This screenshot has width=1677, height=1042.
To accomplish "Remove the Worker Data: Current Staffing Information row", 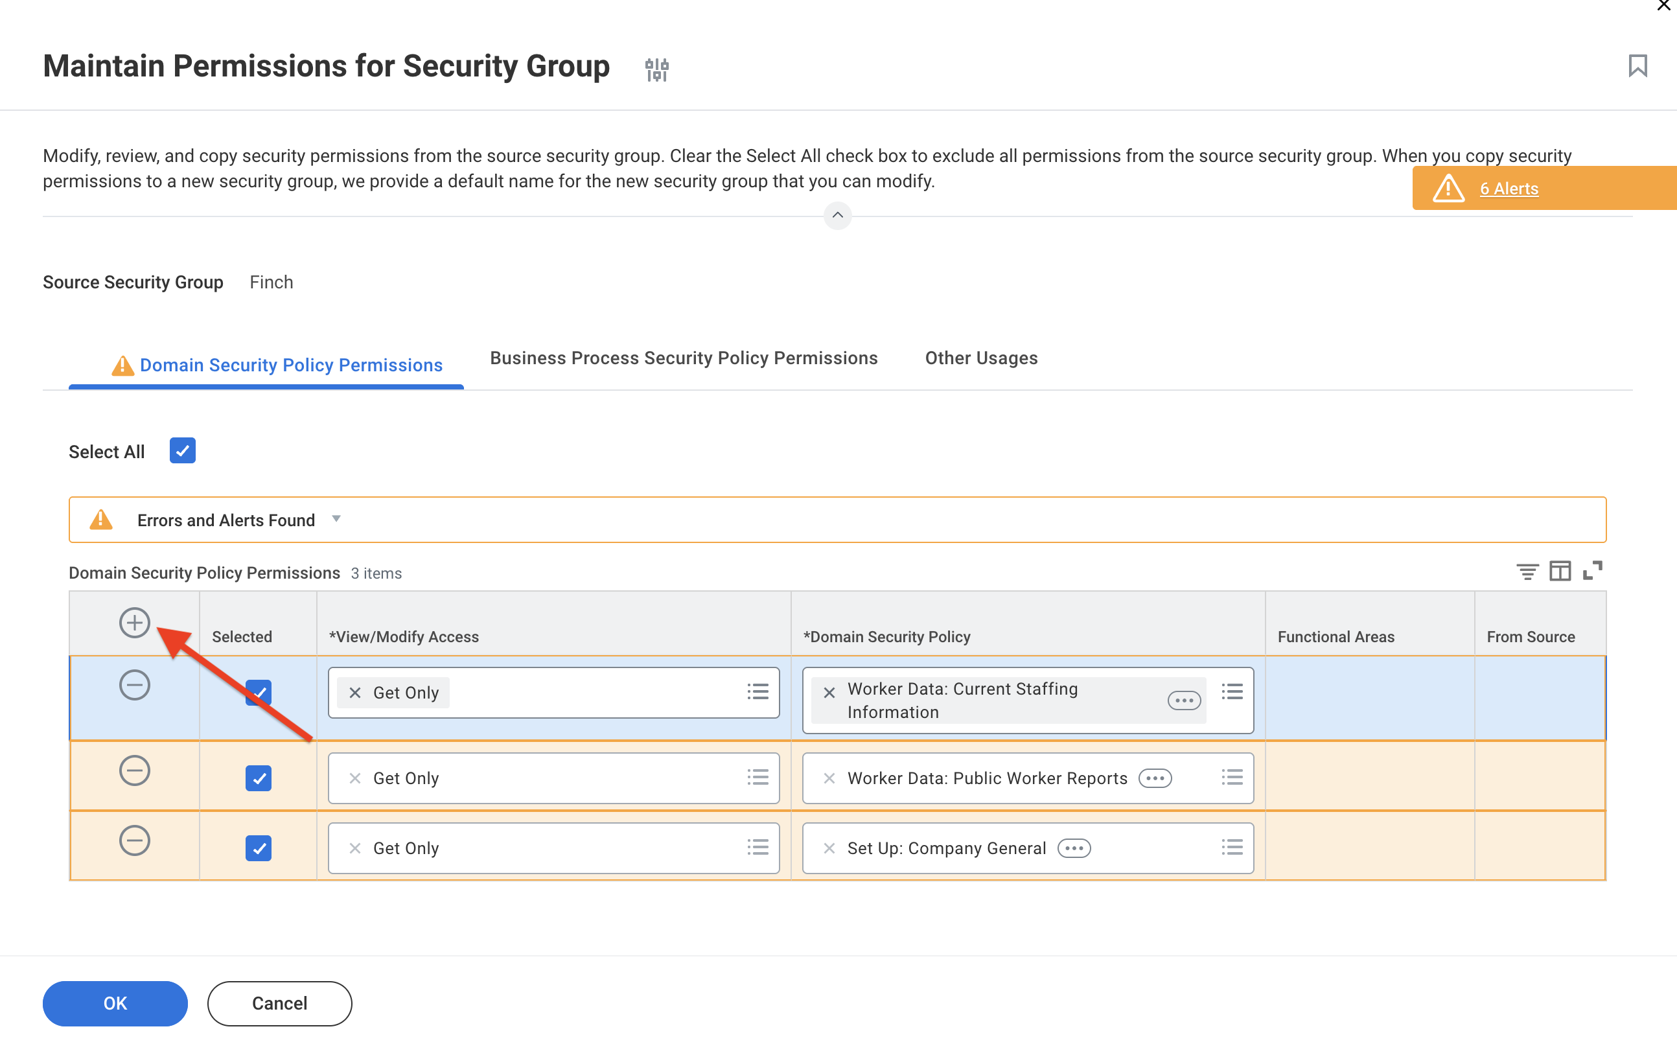I will pos(134,685).
